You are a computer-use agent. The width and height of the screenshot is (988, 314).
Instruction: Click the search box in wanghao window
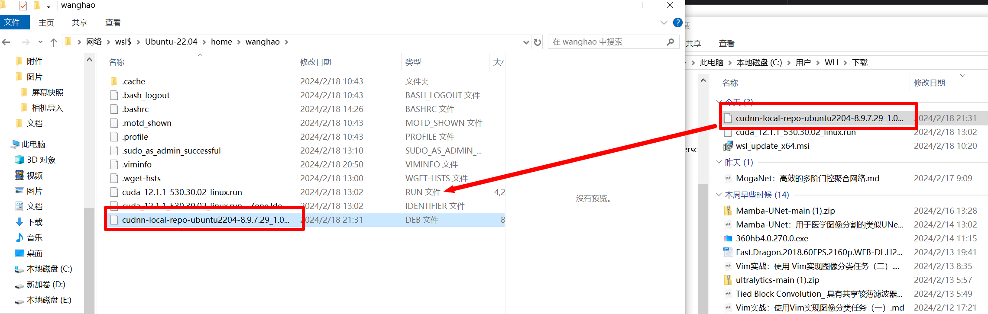pos(613,42)
